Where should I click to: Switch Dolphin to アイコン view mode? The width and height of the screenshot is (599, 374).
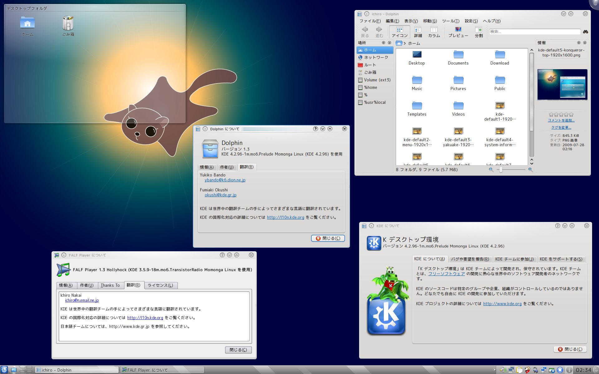(x=400, y=32)
